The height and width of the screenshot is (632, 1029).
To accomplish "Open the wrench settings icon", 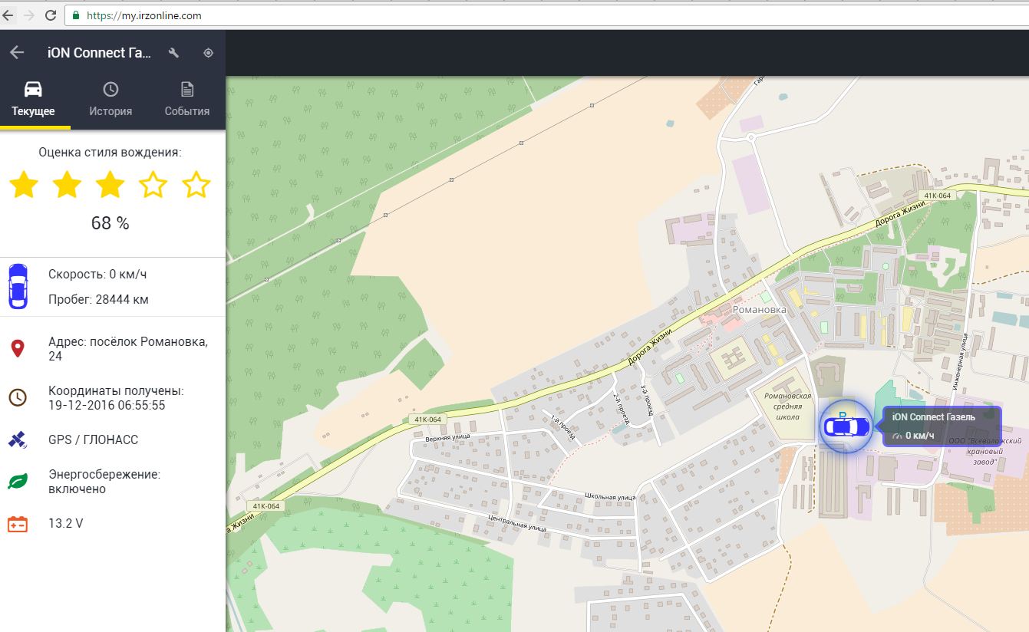I will tap(173, 53).
